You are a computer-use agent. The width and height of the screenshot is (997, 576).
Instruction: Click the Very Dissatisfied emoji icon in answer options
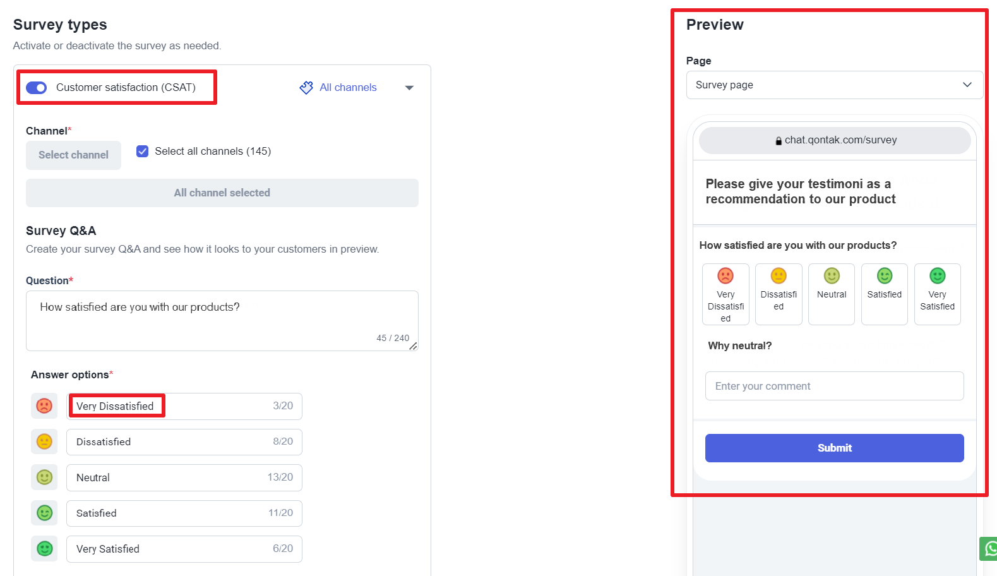pos(44,405)
